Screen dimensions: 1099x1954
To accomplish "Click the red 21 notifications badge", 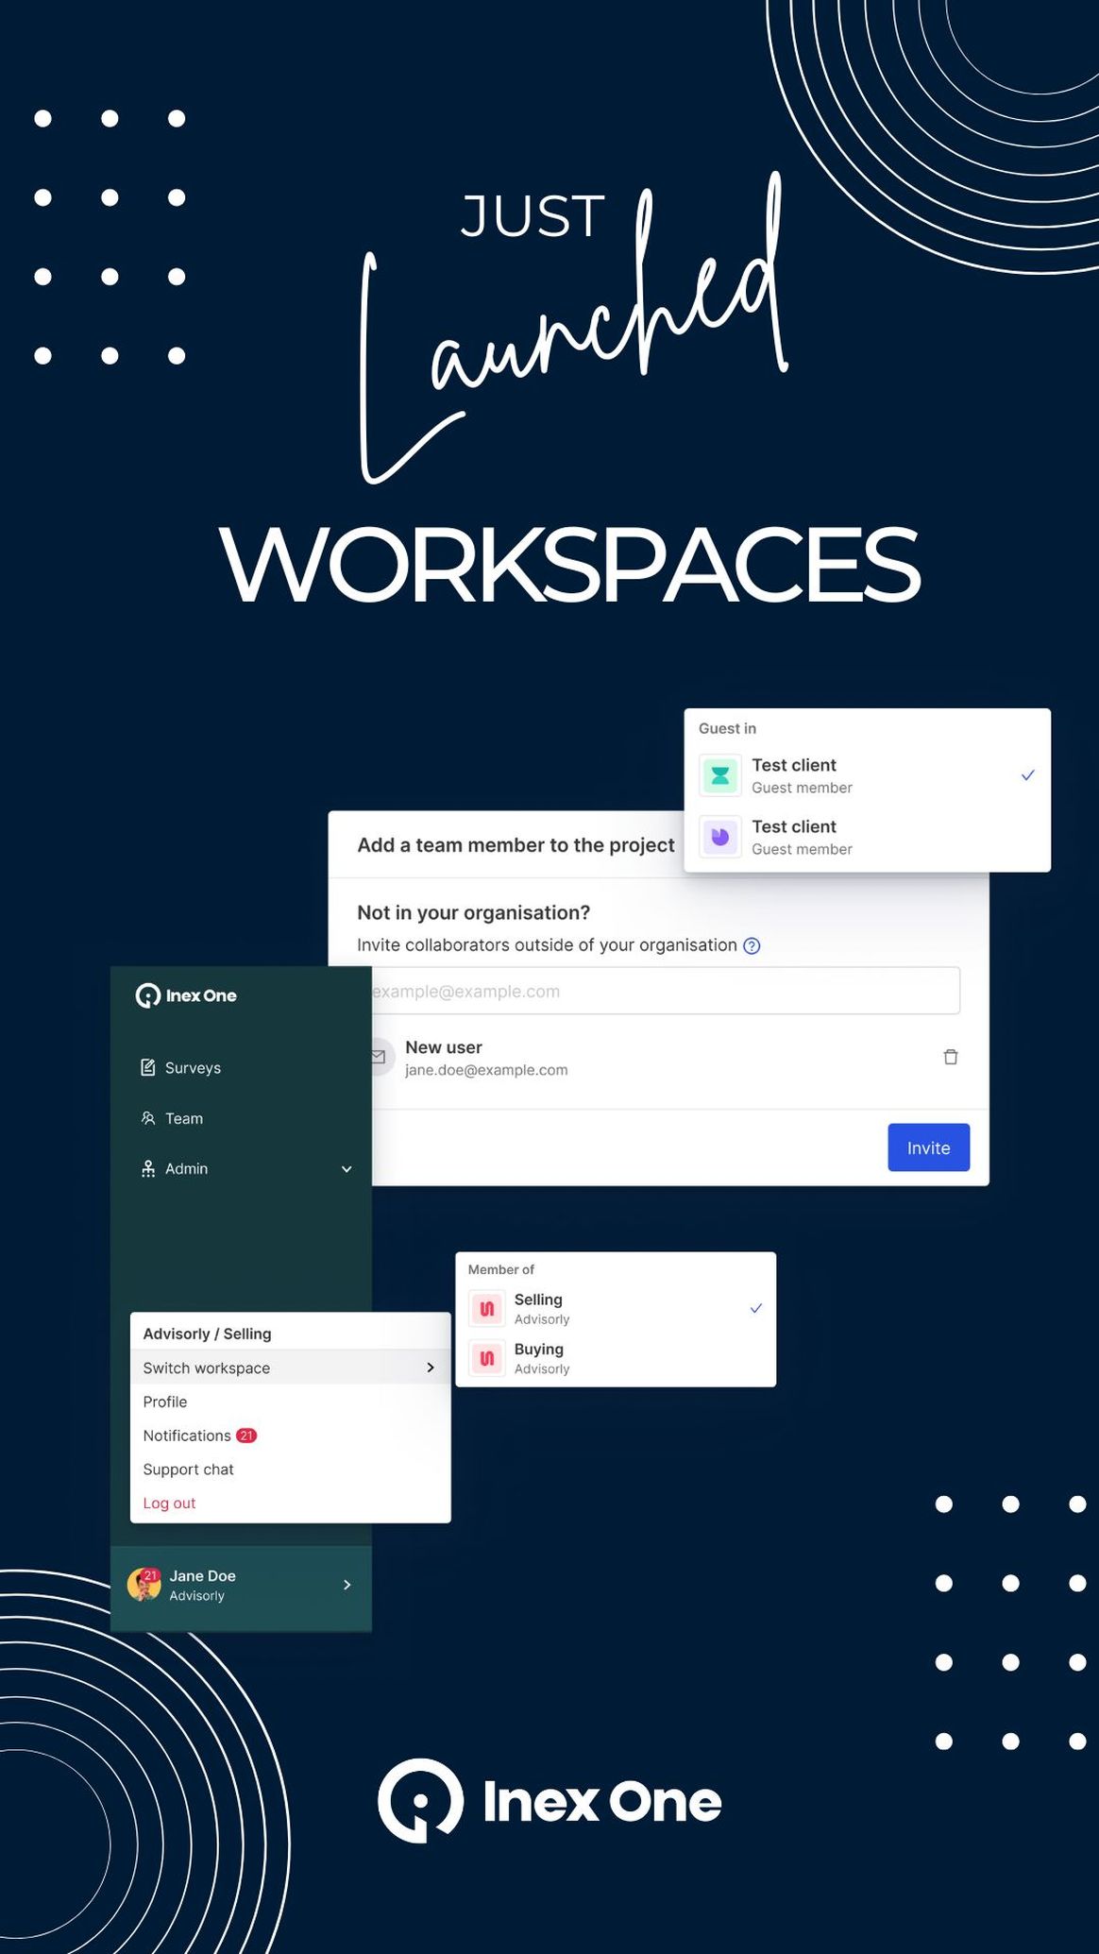I will [x=246, y=1436].
